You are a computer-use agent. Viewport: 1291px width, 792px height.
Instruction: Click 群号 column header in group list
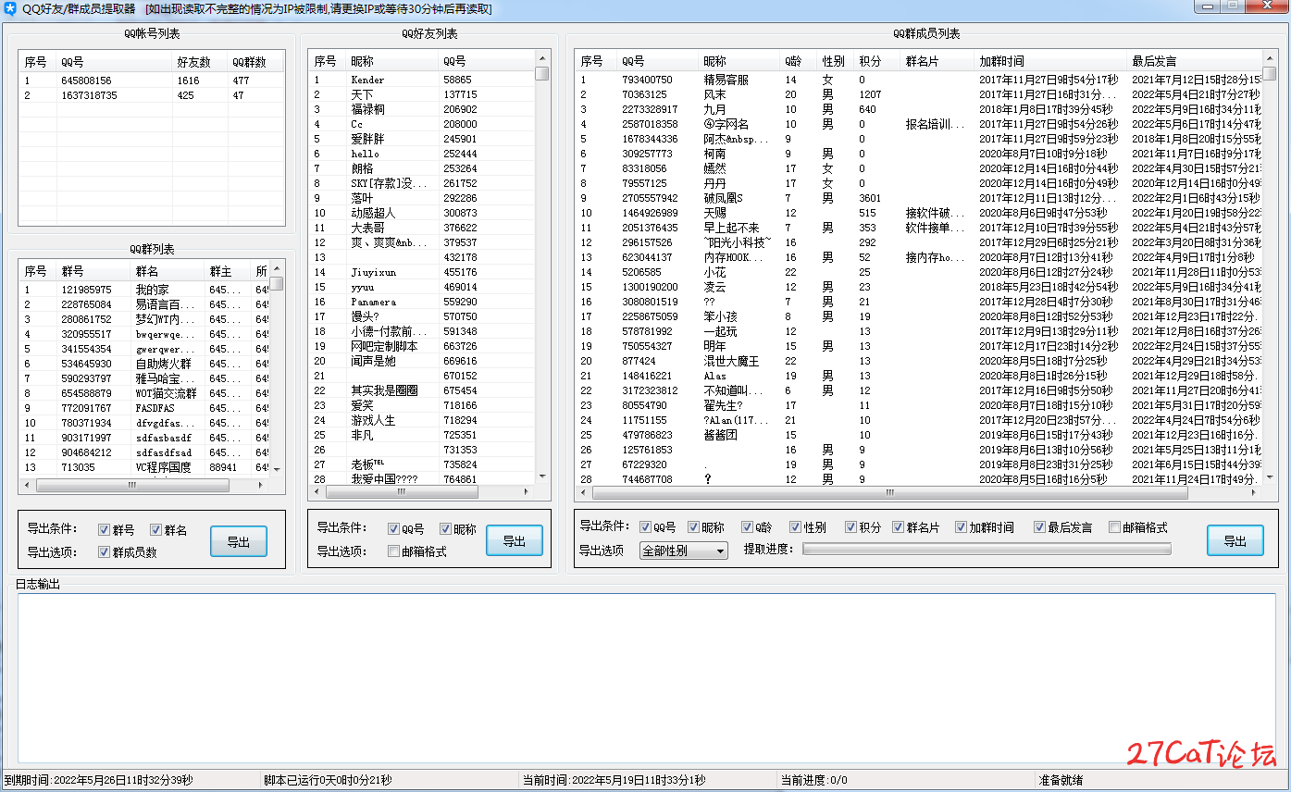coord(93,271)
